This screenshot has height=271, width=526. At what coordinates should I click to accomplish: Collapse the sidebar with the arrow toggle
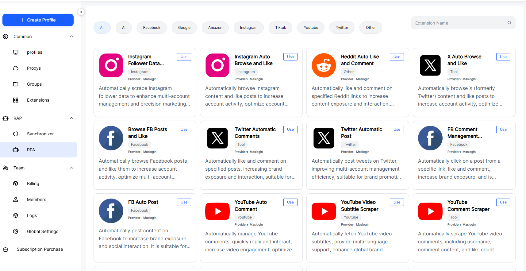pyautogui.click(x=81, y=12)
